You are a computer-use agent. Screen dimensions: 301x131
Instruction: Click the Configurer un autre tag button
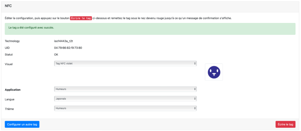tap(22, 124)
